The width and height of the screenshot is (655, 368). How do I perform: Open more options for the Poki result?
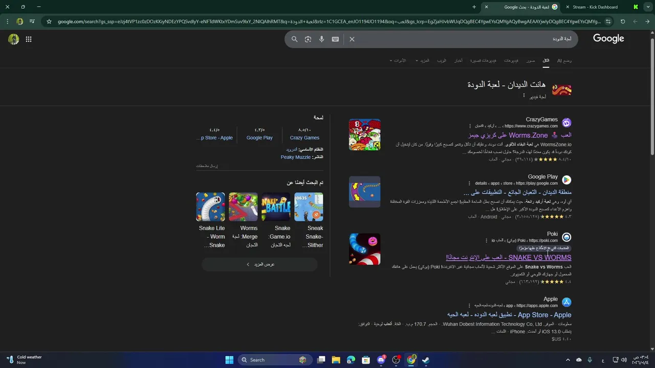point(487,240)
